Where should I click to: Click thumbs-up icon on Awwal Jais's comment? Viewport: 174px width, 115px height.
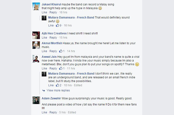point(61,68)
